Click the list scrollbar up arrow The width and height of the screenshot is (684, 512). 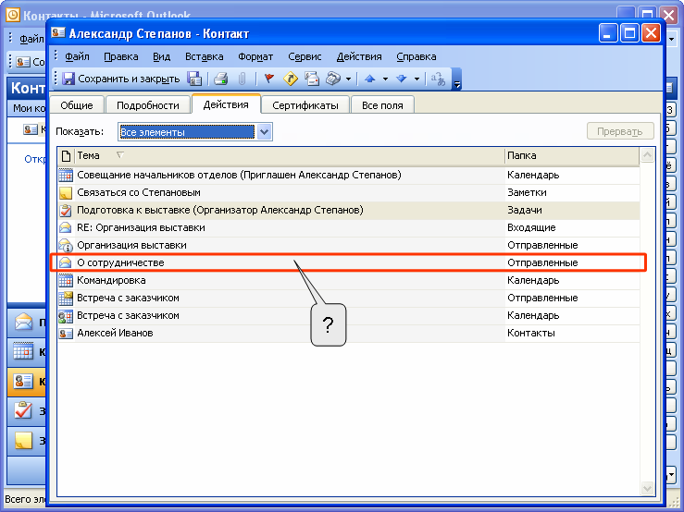647,155
